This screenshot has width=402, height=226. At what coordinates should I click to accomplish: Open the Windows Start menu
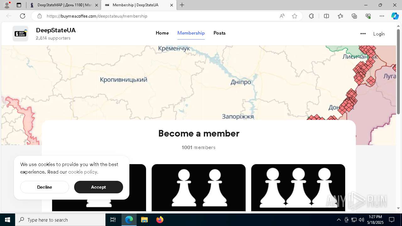(x=8, y=220)
